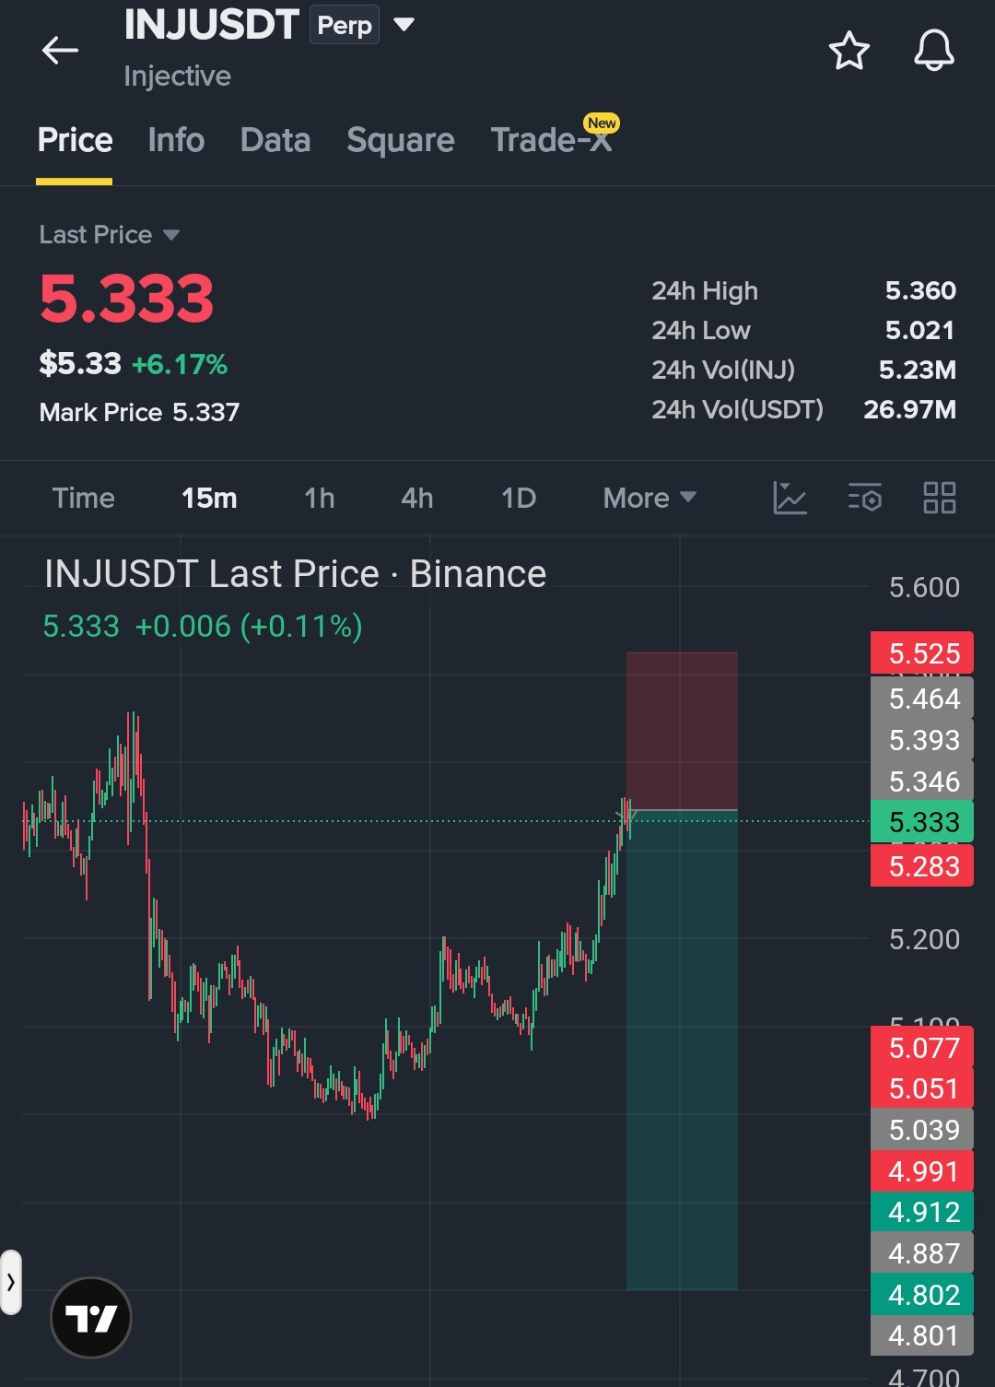Tap the Mark Price 5.337 text
This screenshot has height=1387, width=995.
[139, 412]
